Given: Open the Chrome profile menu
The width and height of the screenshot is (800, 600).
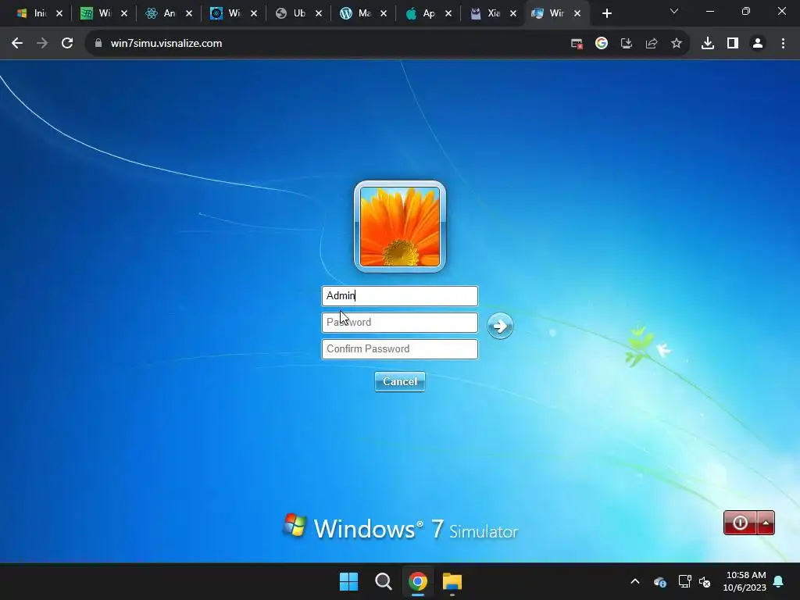Looking at the screenshot, I should (x=758, y=44).
